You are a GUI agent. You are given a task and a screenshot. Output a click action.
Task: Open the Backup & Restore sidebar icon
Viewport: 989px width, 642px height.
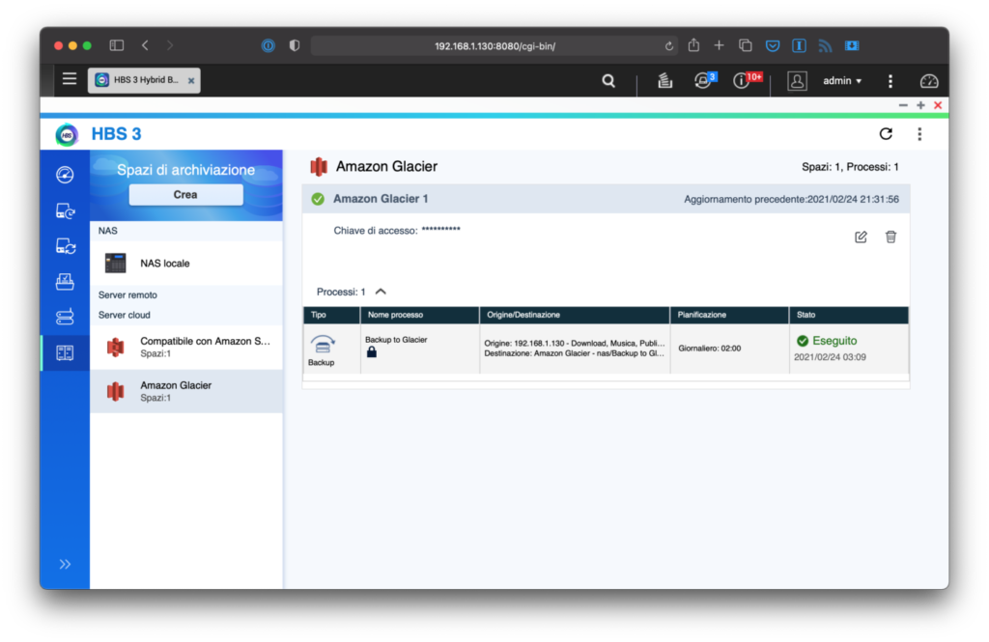pos(65,211)
